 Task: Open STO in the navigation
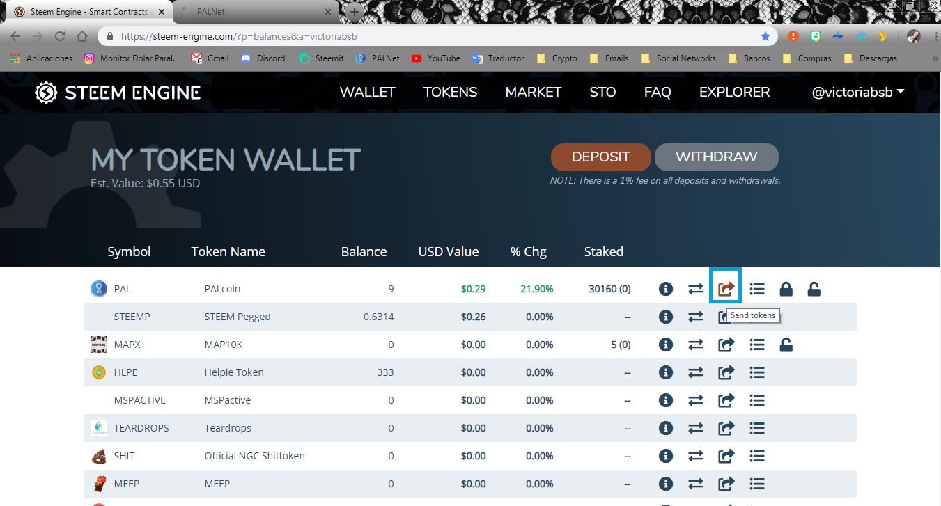(x=602, y=92)
